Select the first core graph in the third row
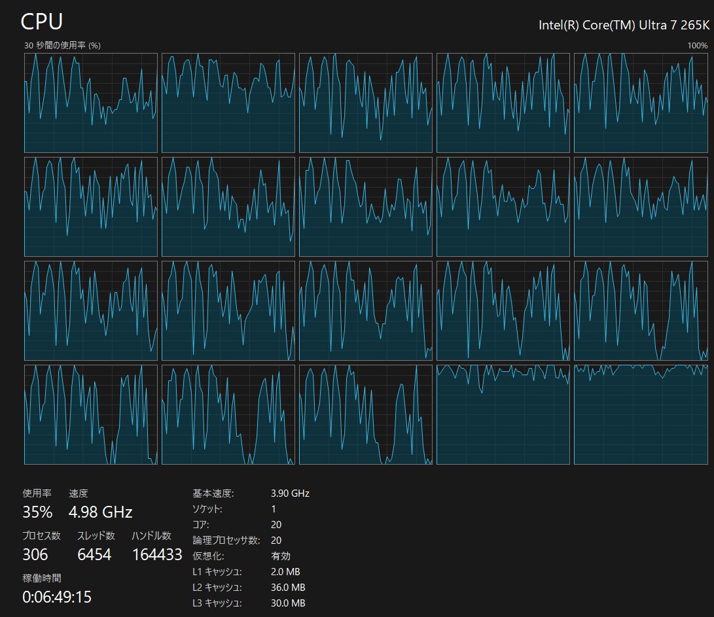714x617 pixels. coord(90,310)
